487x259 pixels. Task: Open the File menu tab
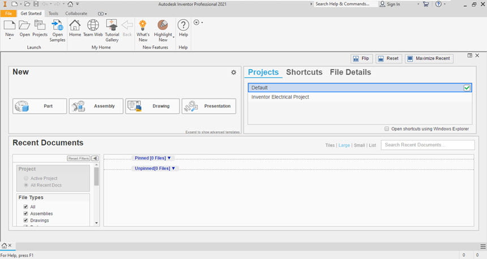click(8, 14)
